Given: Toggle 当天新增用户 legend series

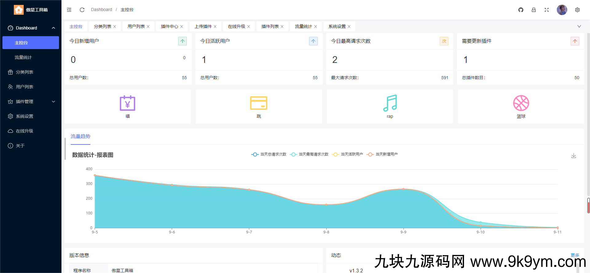Looking at the screenshot, I should point(382,154).
